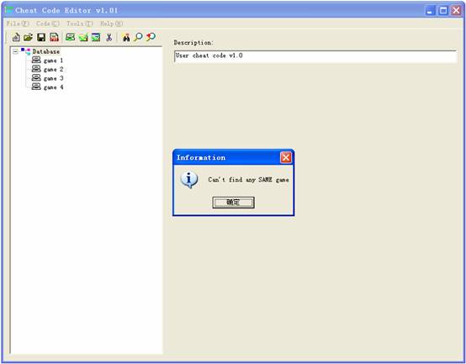Image resolution: width=466 pixels, height=364 pixels.
Task: Save using the floppy disk icon
Action: pyautogui.click(x=41, y=38)
